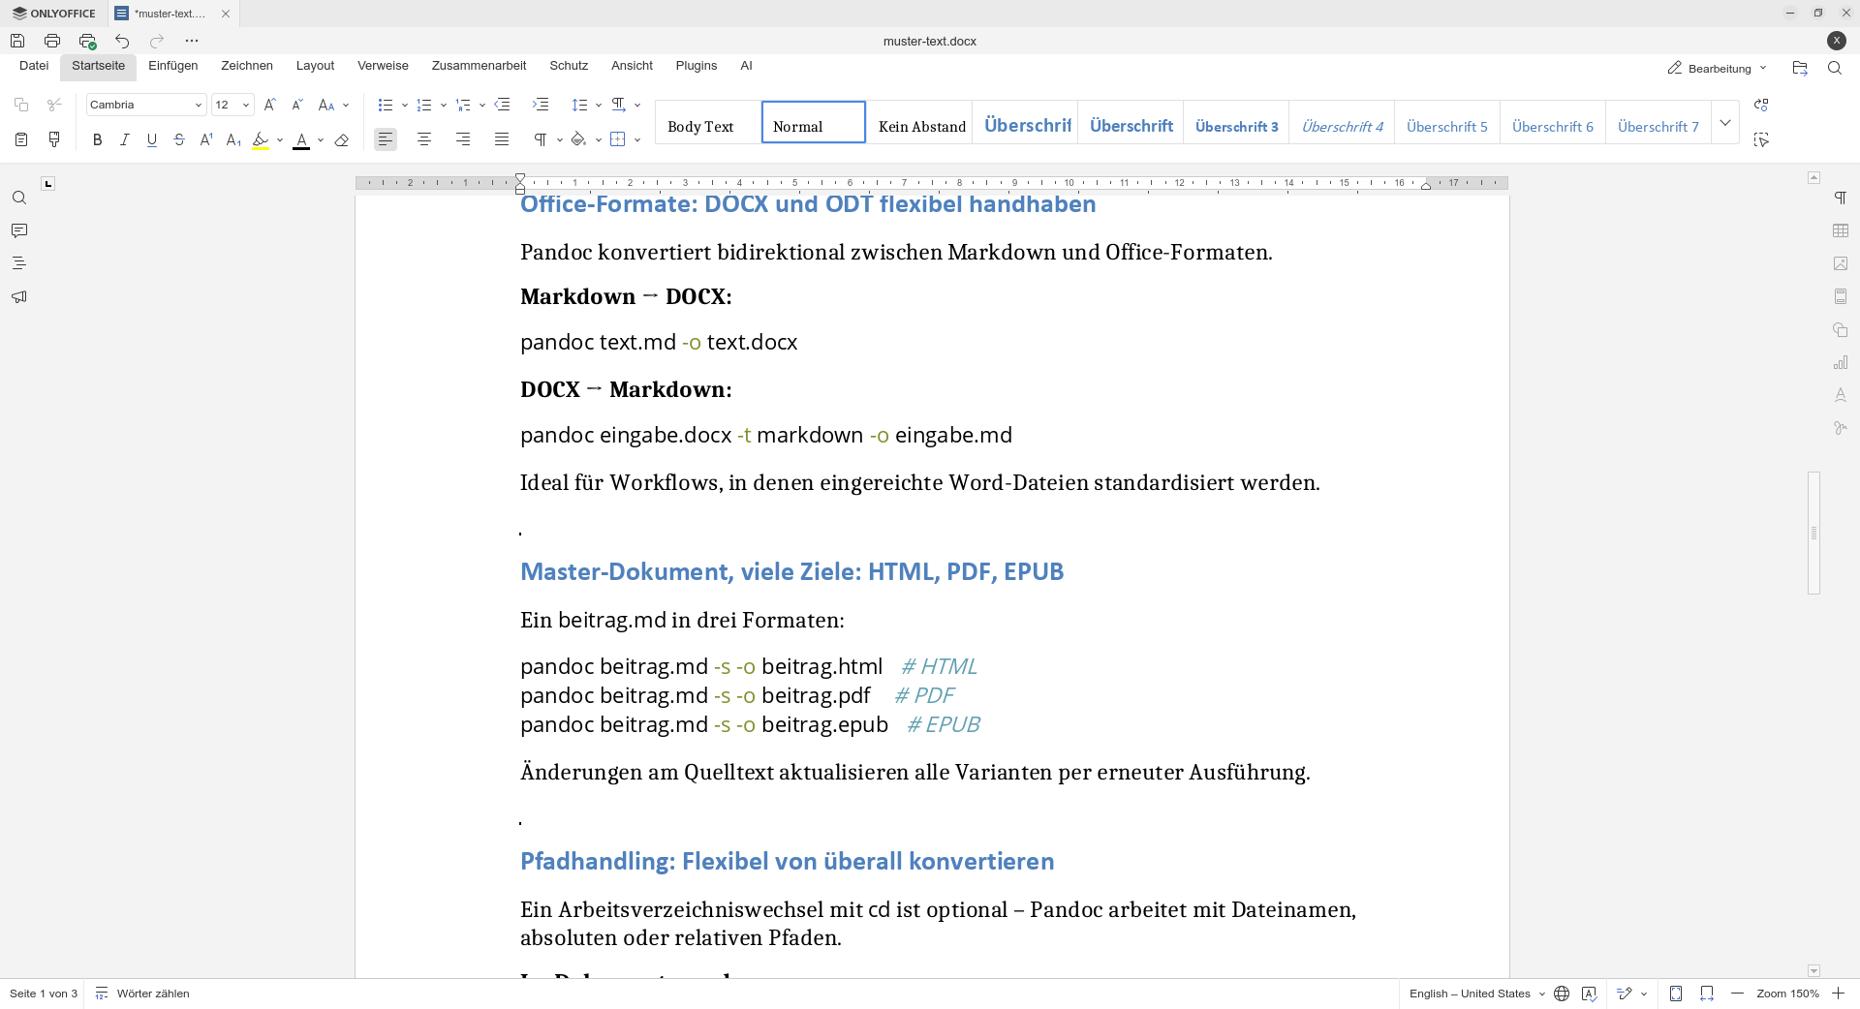The image size is (1860, 1009).
Task: Open Headings navigation panel in left sidebar
Action: (x=19, y=263)
